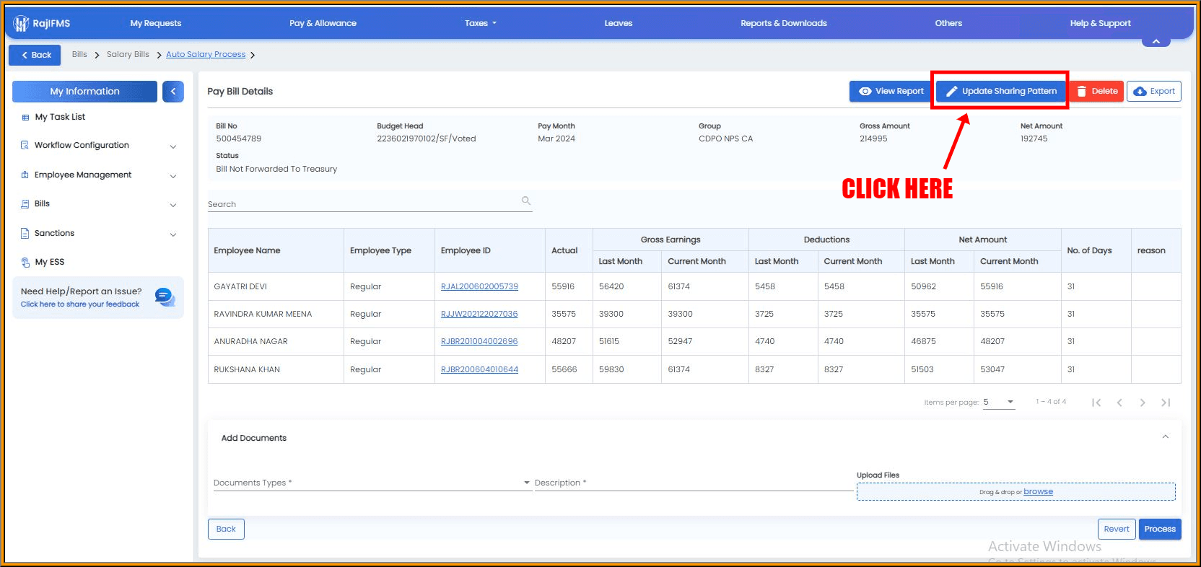
Task: Open the Documents Types dropdown
Action: (372, 483)
